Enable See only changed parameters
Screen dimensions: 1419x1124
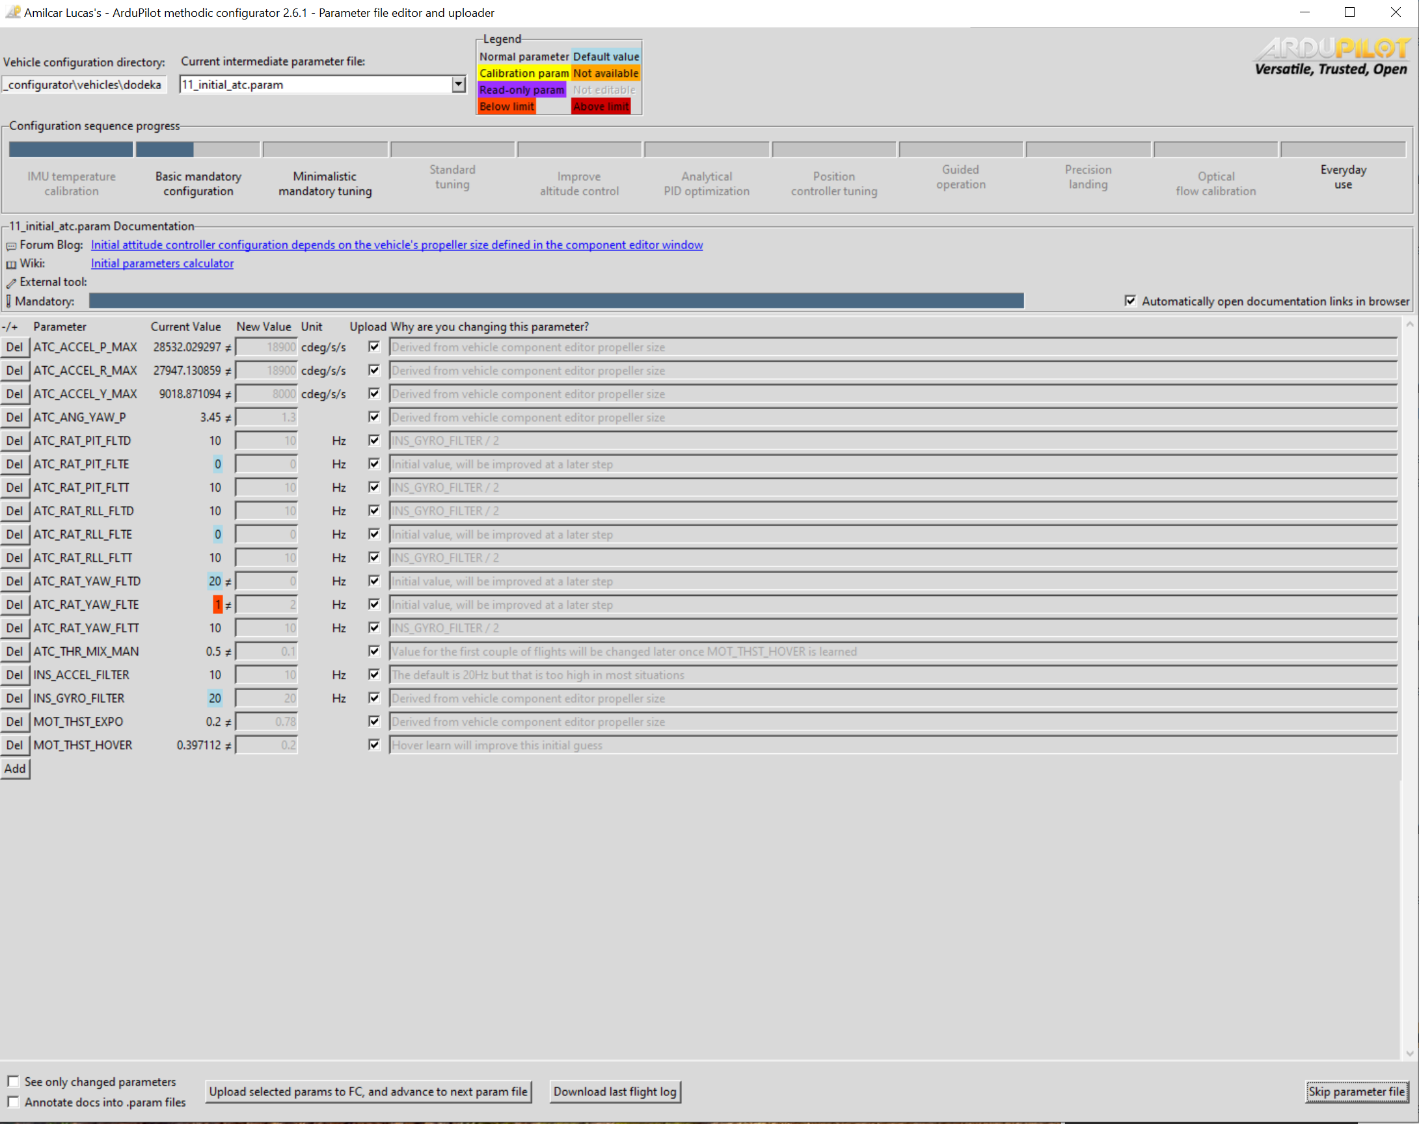coord(13,1081)
